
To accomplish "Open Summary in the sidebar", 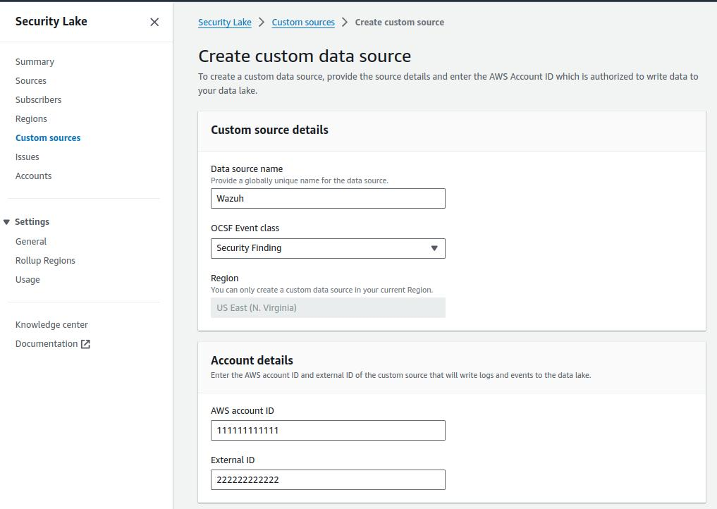I will coord(35,62).
